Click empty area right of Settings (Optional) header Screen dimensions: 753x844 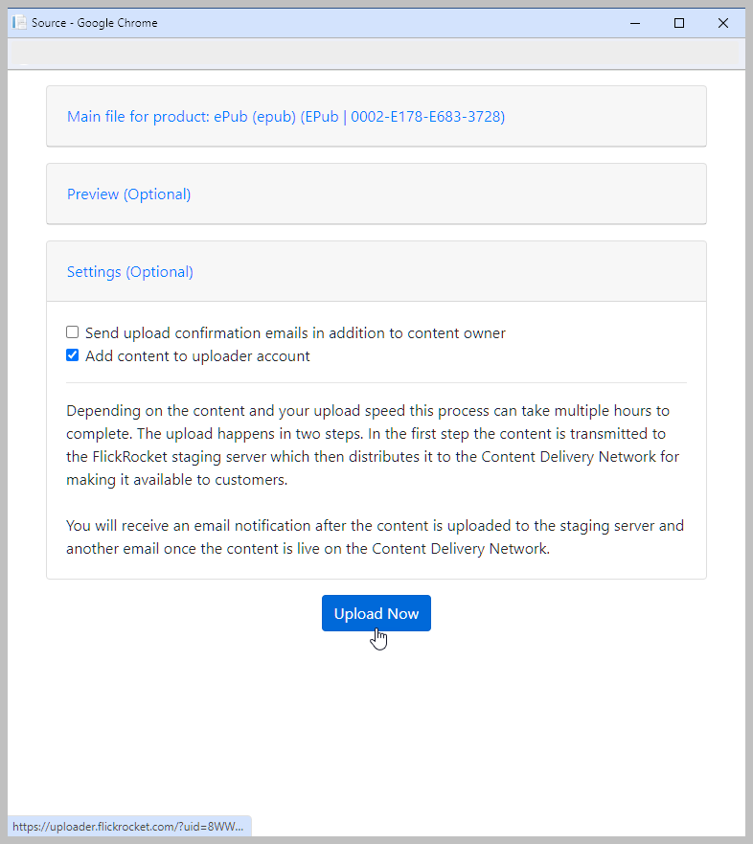(x=450, y=272)
